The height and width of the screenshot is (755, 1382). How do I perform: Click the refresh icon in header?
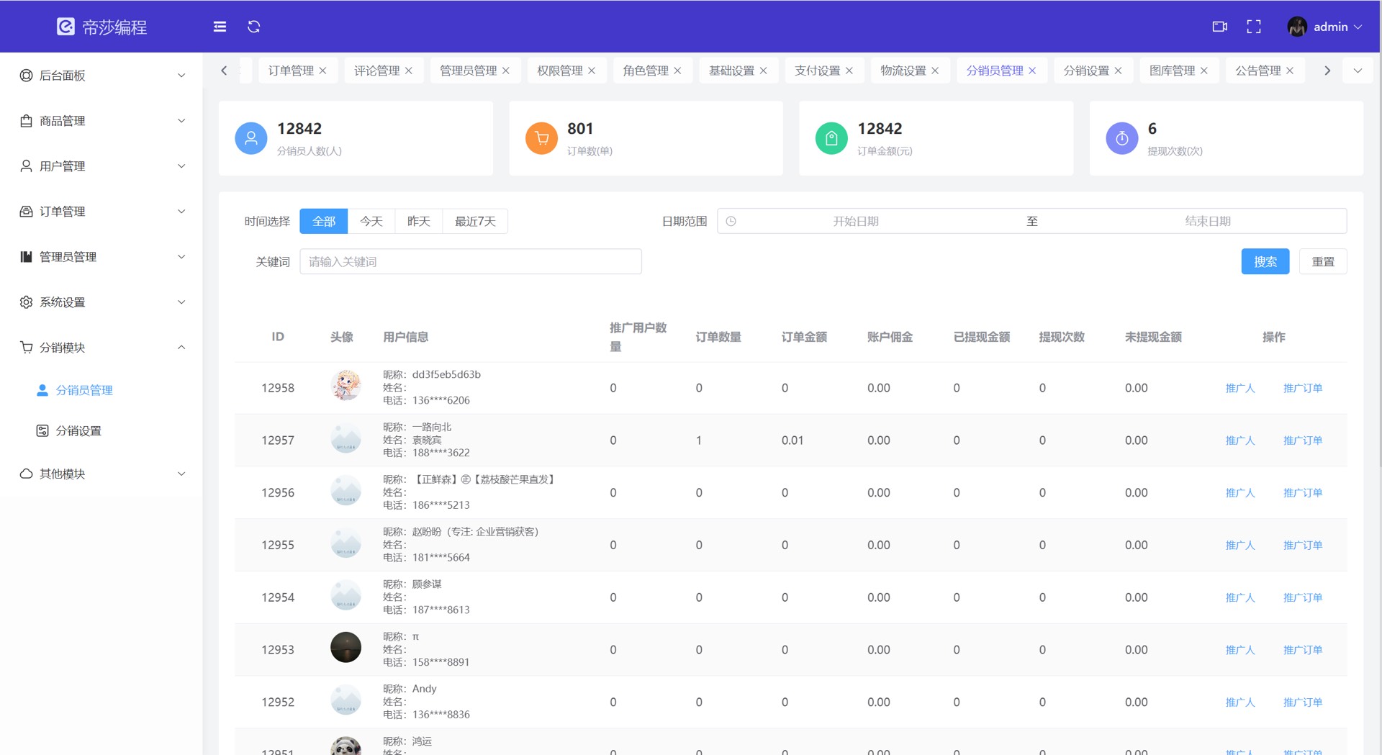point(254,27)
